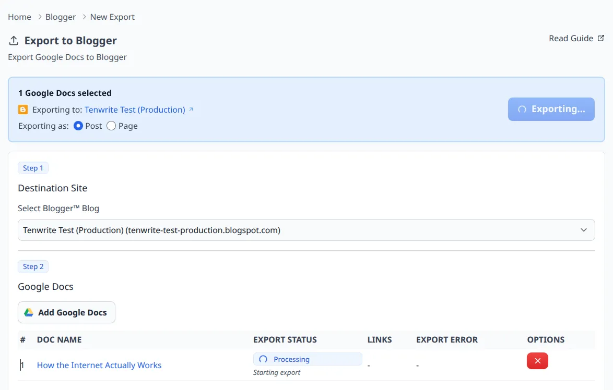
Task: Click the Blogger icon next to Exporting to
Action: click(22, 109)
